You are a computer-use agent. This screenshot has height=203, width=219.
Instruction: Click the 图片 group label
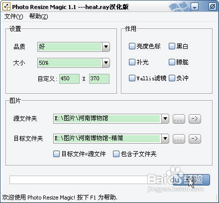[x=15, y=100]
